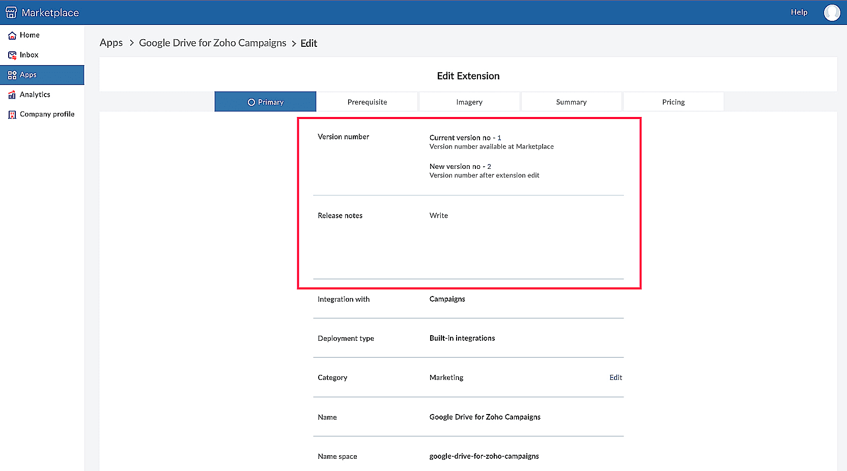The height and width of the screenshot is (471, 847).
Task: Click the circle icon on Primary tab
Action: (x=251, y=102)
